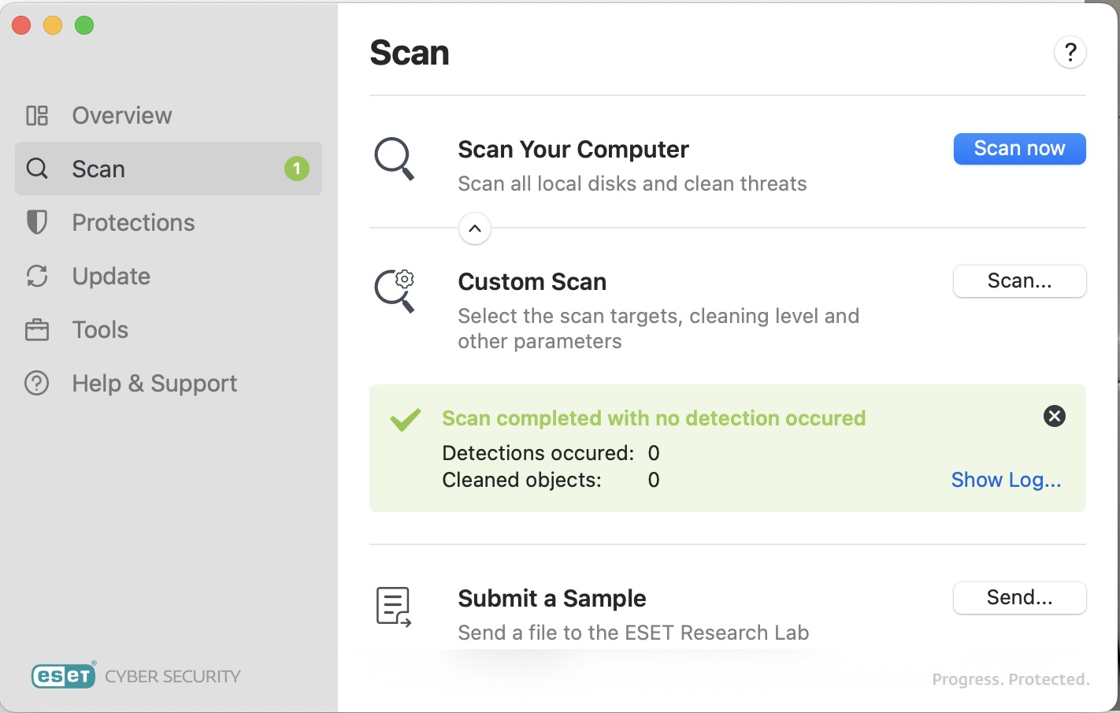Start a Custom Scan with Scan... button

(x=1019, y=280)
